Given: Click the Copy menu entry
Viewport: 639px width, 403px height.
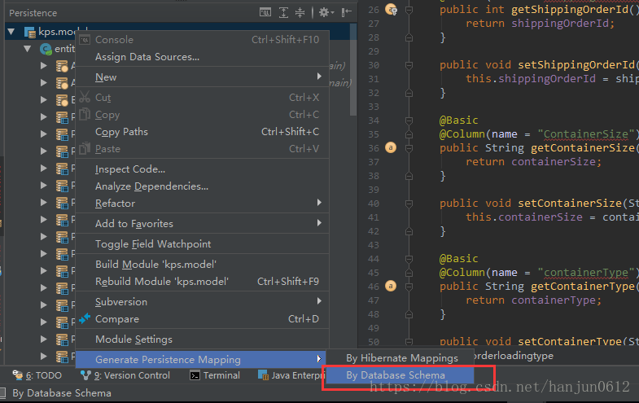Looking at the screenshot, I should pos(202,115).
